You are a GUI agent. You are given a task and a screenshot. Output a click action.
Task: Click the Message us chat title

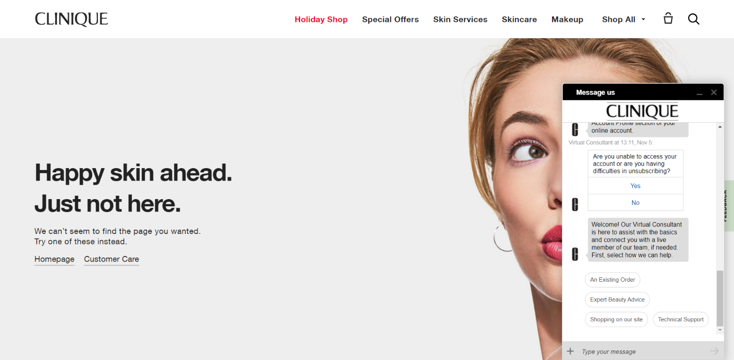[x=595, y=93]
